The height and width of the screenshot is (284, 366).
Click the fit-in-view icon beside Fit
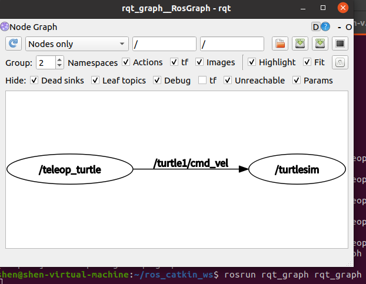point(340,62)
